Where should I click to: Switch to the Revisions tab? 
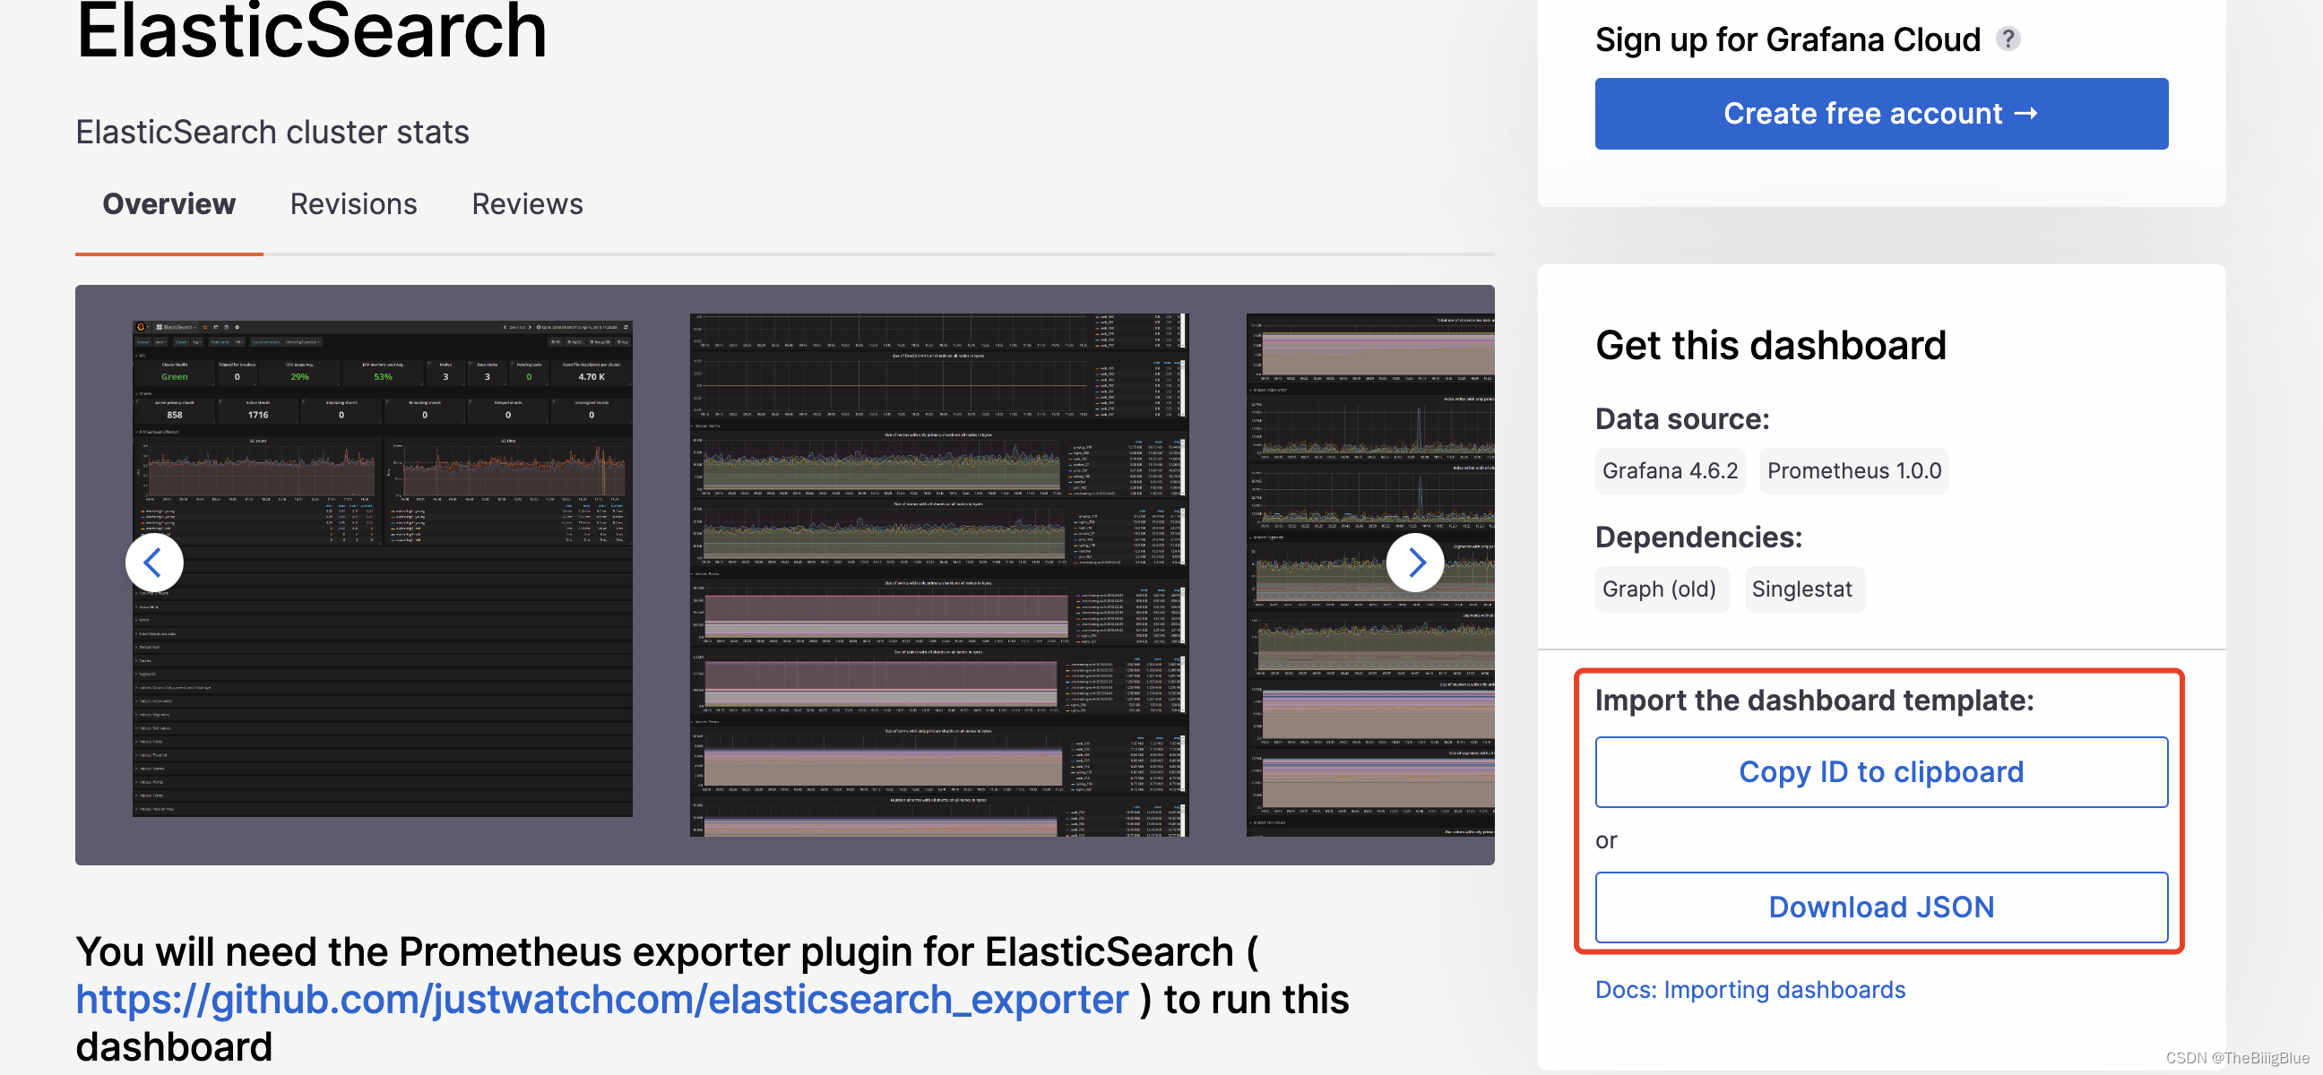[352, 203]
